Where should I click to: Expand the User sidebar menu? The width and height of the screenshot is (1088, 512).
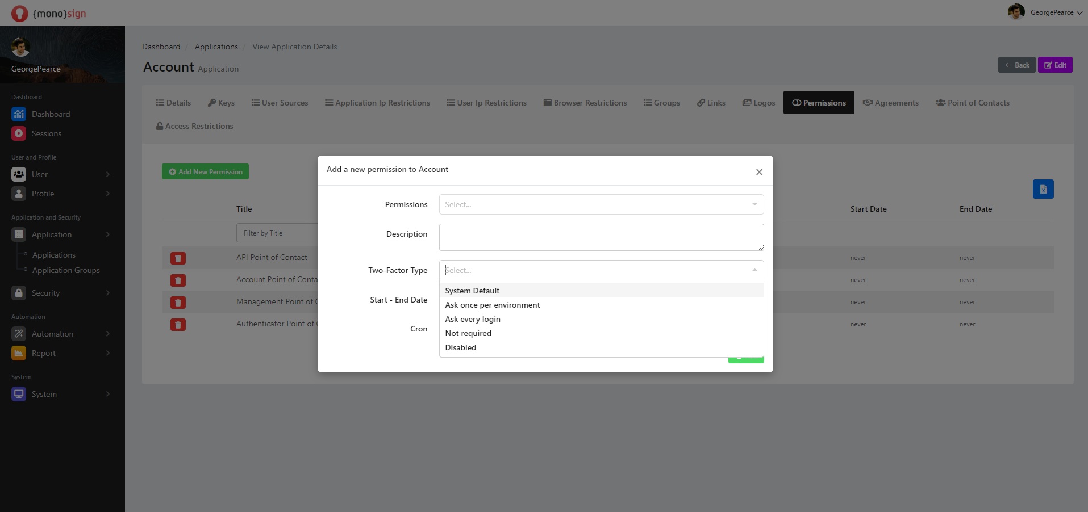[61, 174]
